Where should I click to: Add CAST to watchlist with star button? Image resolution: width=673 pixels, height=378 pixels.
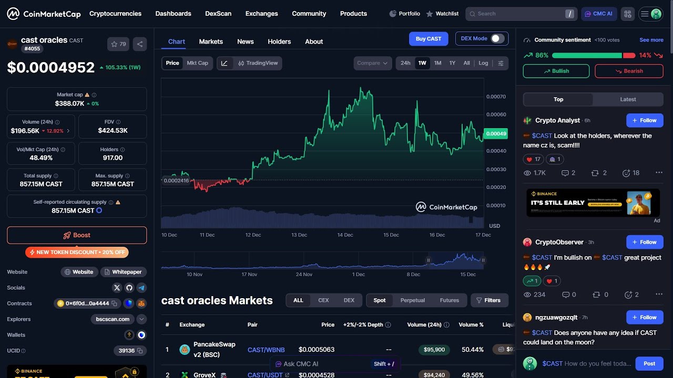(118, 44)
